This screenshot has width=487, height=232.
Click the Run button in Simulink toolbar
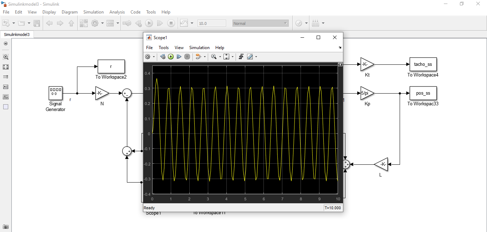(149, 23)
